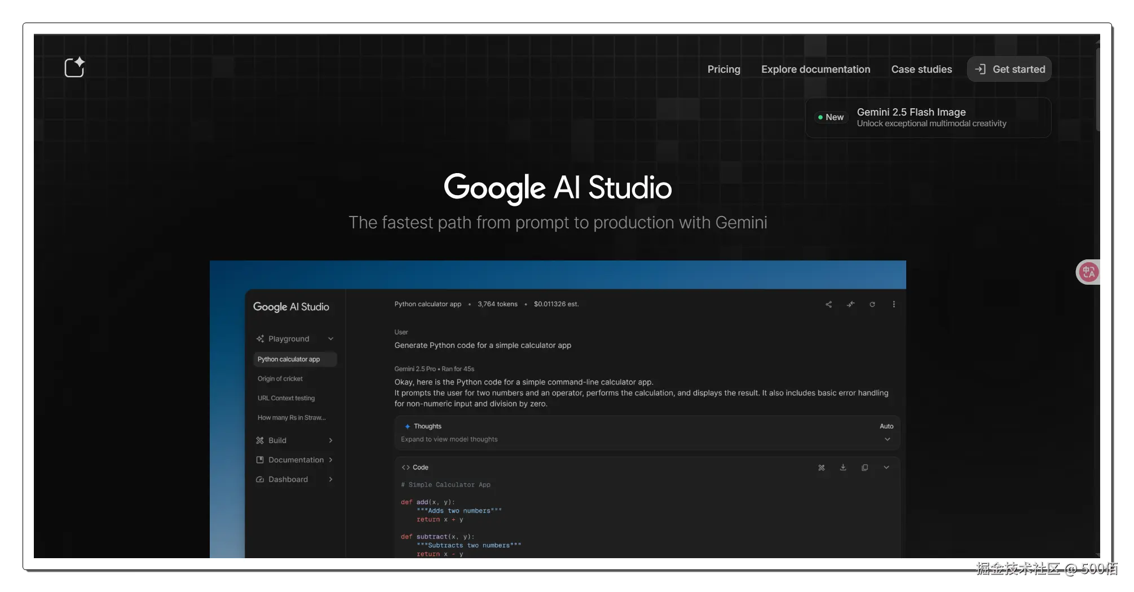Click Expand to view model thoughts text
This screenshot has width=1134, height=592.
(449, 439)
